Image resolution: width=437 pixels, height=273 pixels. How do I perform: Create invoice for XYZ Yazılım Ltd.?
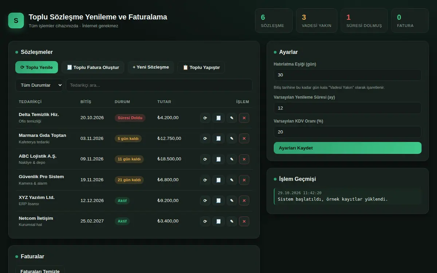219,201
